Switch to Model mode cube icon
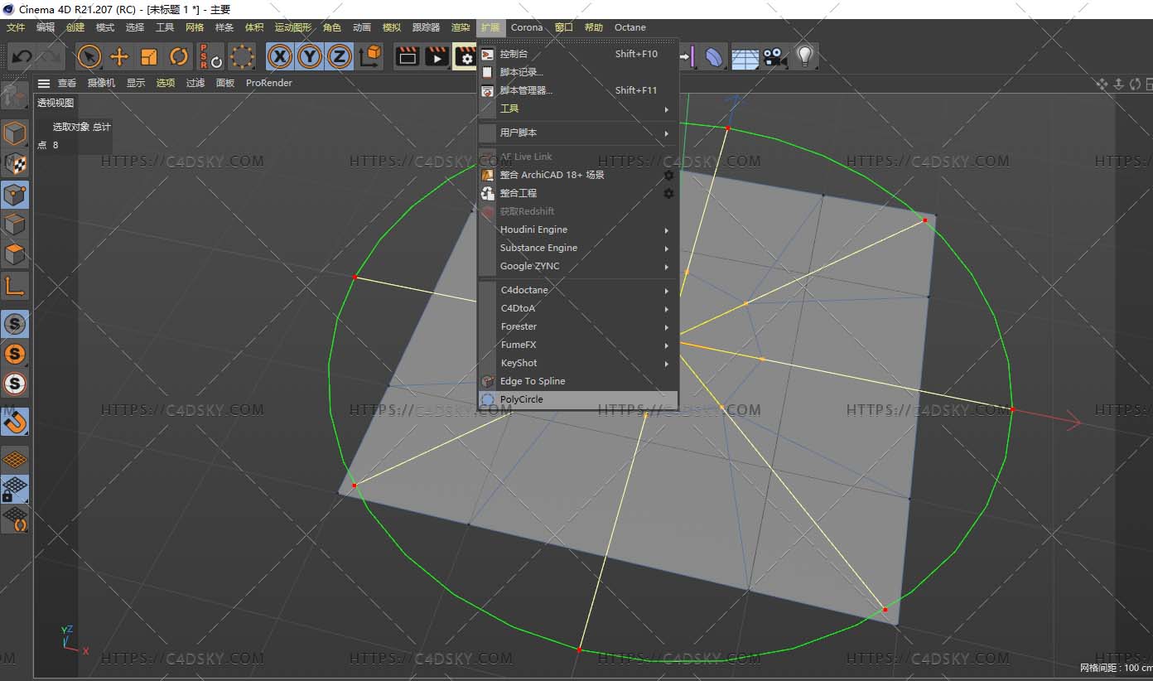This screenshot has height=681, width=1153. pos(15,133)
